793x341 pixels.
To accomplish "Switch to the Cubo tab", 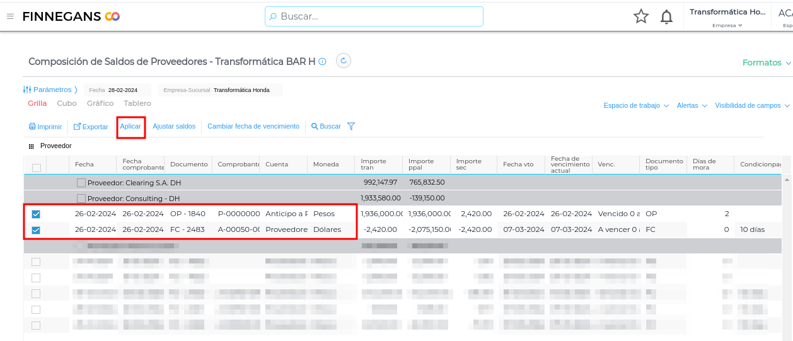I will pyautogui.click(x=67, y=103).
